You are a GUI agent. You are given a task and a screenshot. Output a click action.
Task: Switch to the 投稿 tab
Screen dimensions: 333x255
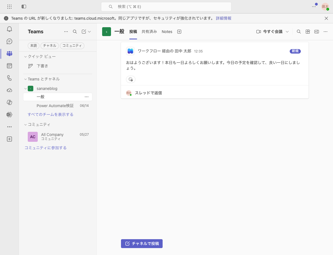[133, 32]
